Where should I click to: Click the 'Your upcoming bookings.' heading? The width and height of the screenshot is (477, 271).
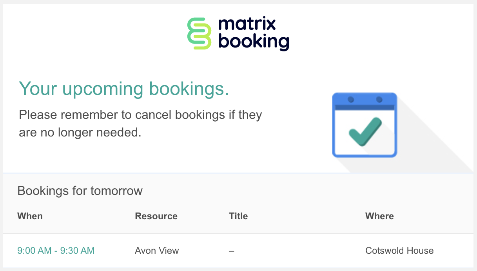click(124, 89)
